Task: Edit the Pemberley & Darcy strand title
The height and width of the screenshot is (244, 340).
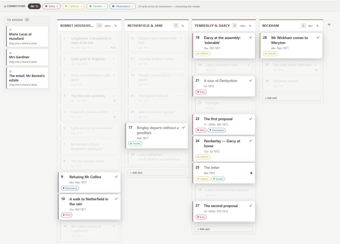Action: [250, 26]
